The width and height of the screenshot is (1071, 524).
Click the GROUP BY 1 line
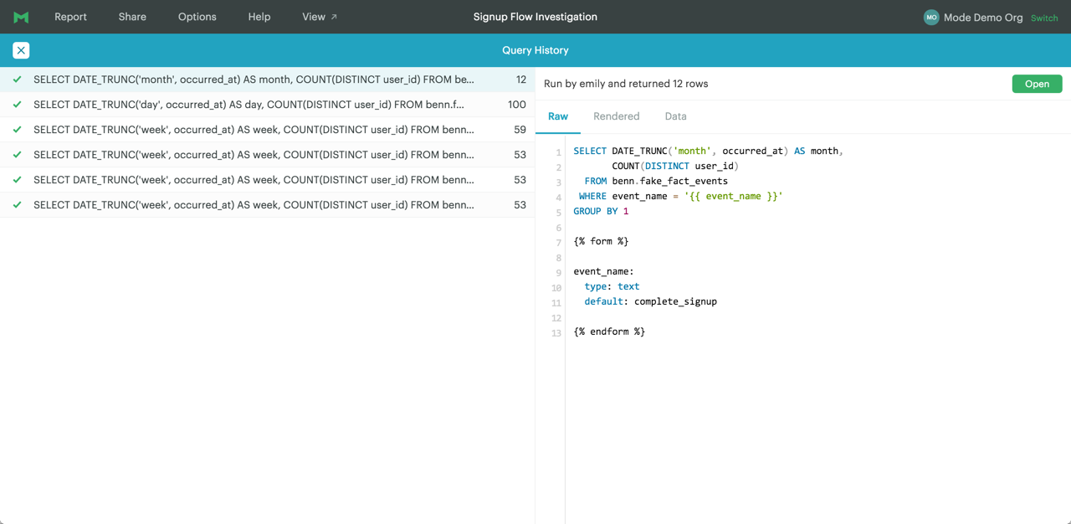(x=601, y=211)
